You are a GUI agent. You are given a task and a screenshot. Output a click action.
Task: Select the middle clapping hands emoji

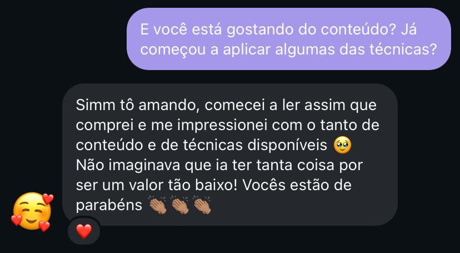[x=180, y=205]
